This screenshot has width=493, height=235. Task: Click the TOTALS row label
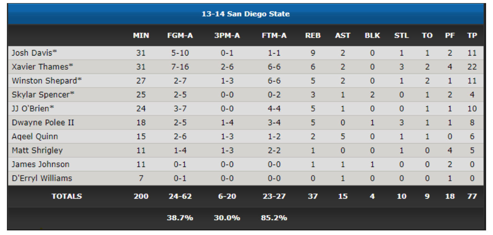[67, 196]
